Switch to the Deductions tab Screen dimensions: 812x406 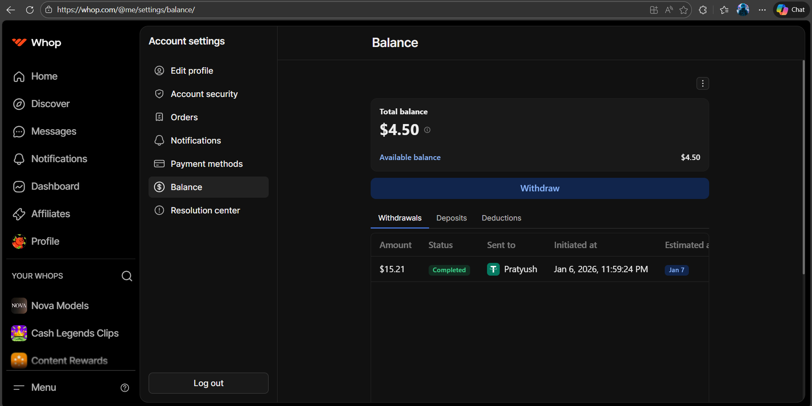501,218
